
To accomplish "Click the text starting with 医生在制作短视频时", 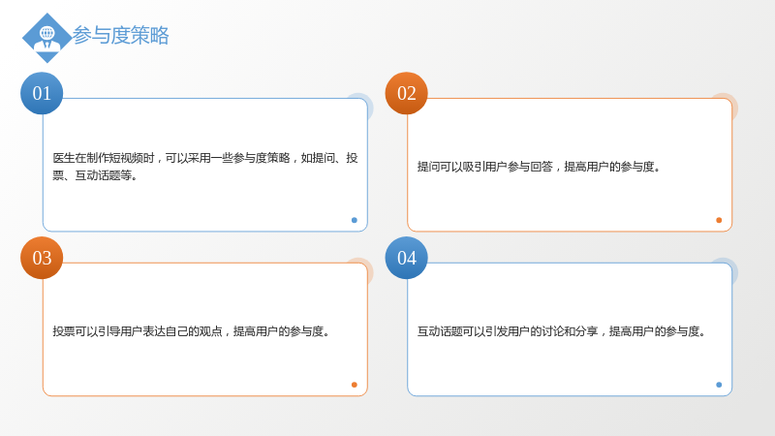I will click(x=205, y=167).
